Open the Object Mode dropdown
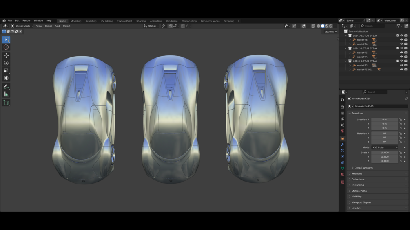Image resolution: width=410 pixels, height=230 pixels. click(x=22, y=26)
